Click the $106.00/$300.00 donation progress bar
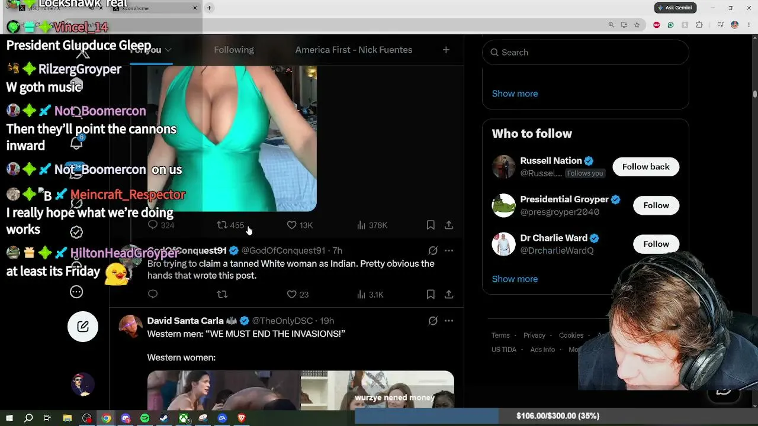The image size is (758, 426). coord(557,416)
